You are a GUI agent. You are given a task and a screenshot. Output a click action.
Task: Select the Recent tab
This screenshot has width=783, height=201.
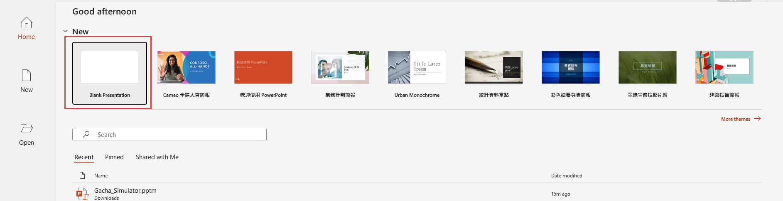tap(84, 157)
